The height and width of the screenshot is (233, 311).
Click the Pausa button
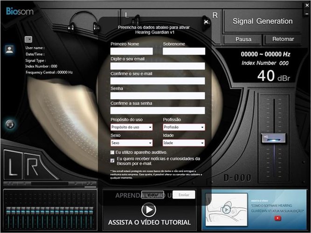[x=243, y=39]
